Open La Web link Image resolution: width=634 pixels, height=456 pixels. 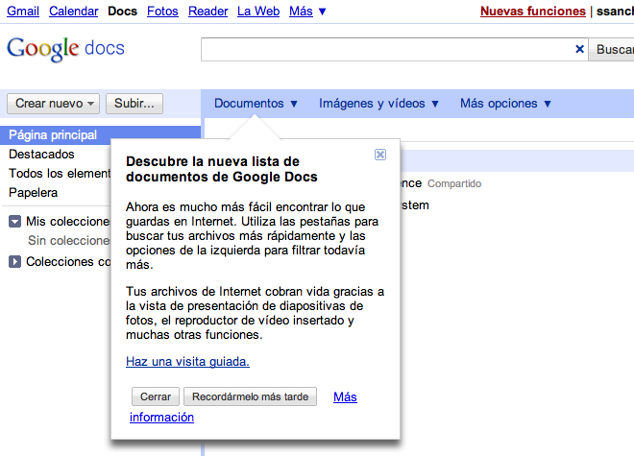(x=258, y=12)
